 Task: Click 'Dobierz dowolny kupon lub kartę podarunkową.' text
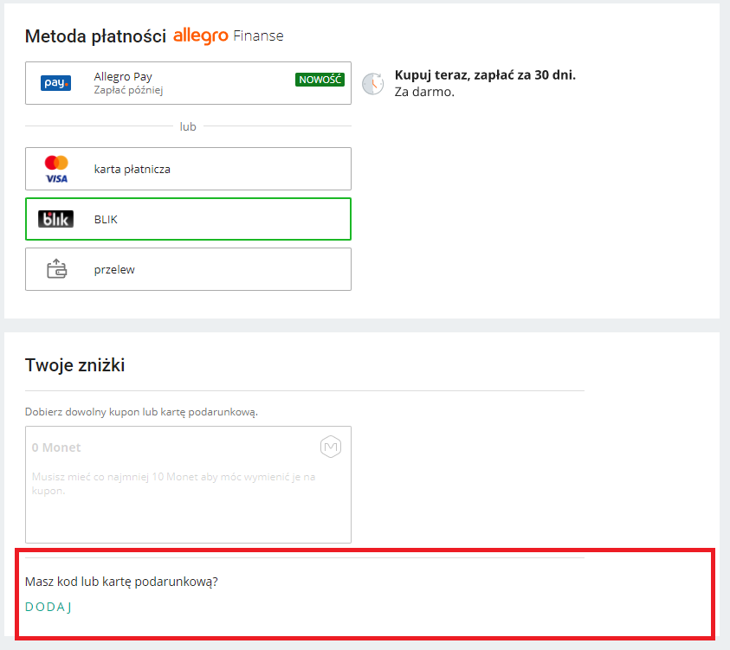pyautogui.click(x=141, y=412)
